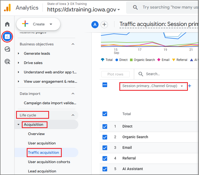199x175 pixels.
Task: Open the Explore icon in left rail
Action: [x=7, y=49]
